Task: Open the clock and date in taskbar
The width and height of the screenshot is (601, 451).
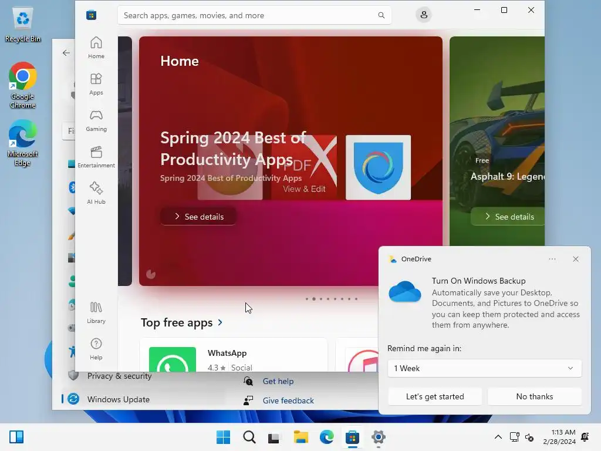Action: click(559, 437)
